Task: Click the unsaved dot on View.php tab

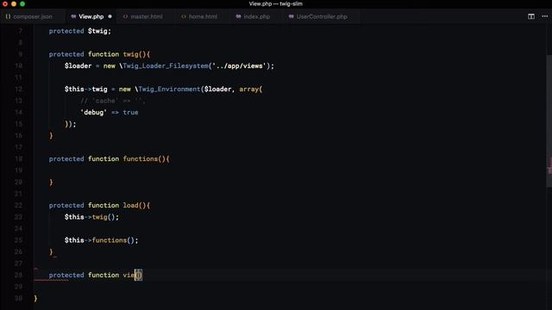Action: click(x=110, y=16)
